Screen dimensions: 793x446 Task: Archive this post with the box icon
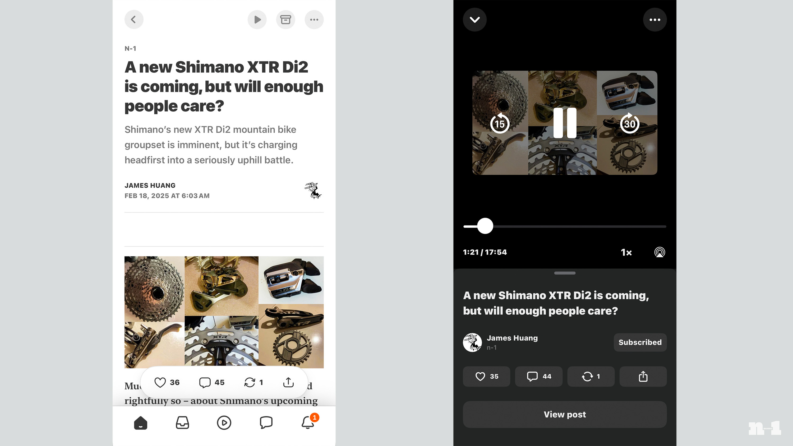coord(285,20)
